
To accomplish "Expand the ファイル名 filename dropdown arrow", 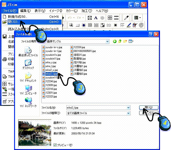I will pos(128,108).
